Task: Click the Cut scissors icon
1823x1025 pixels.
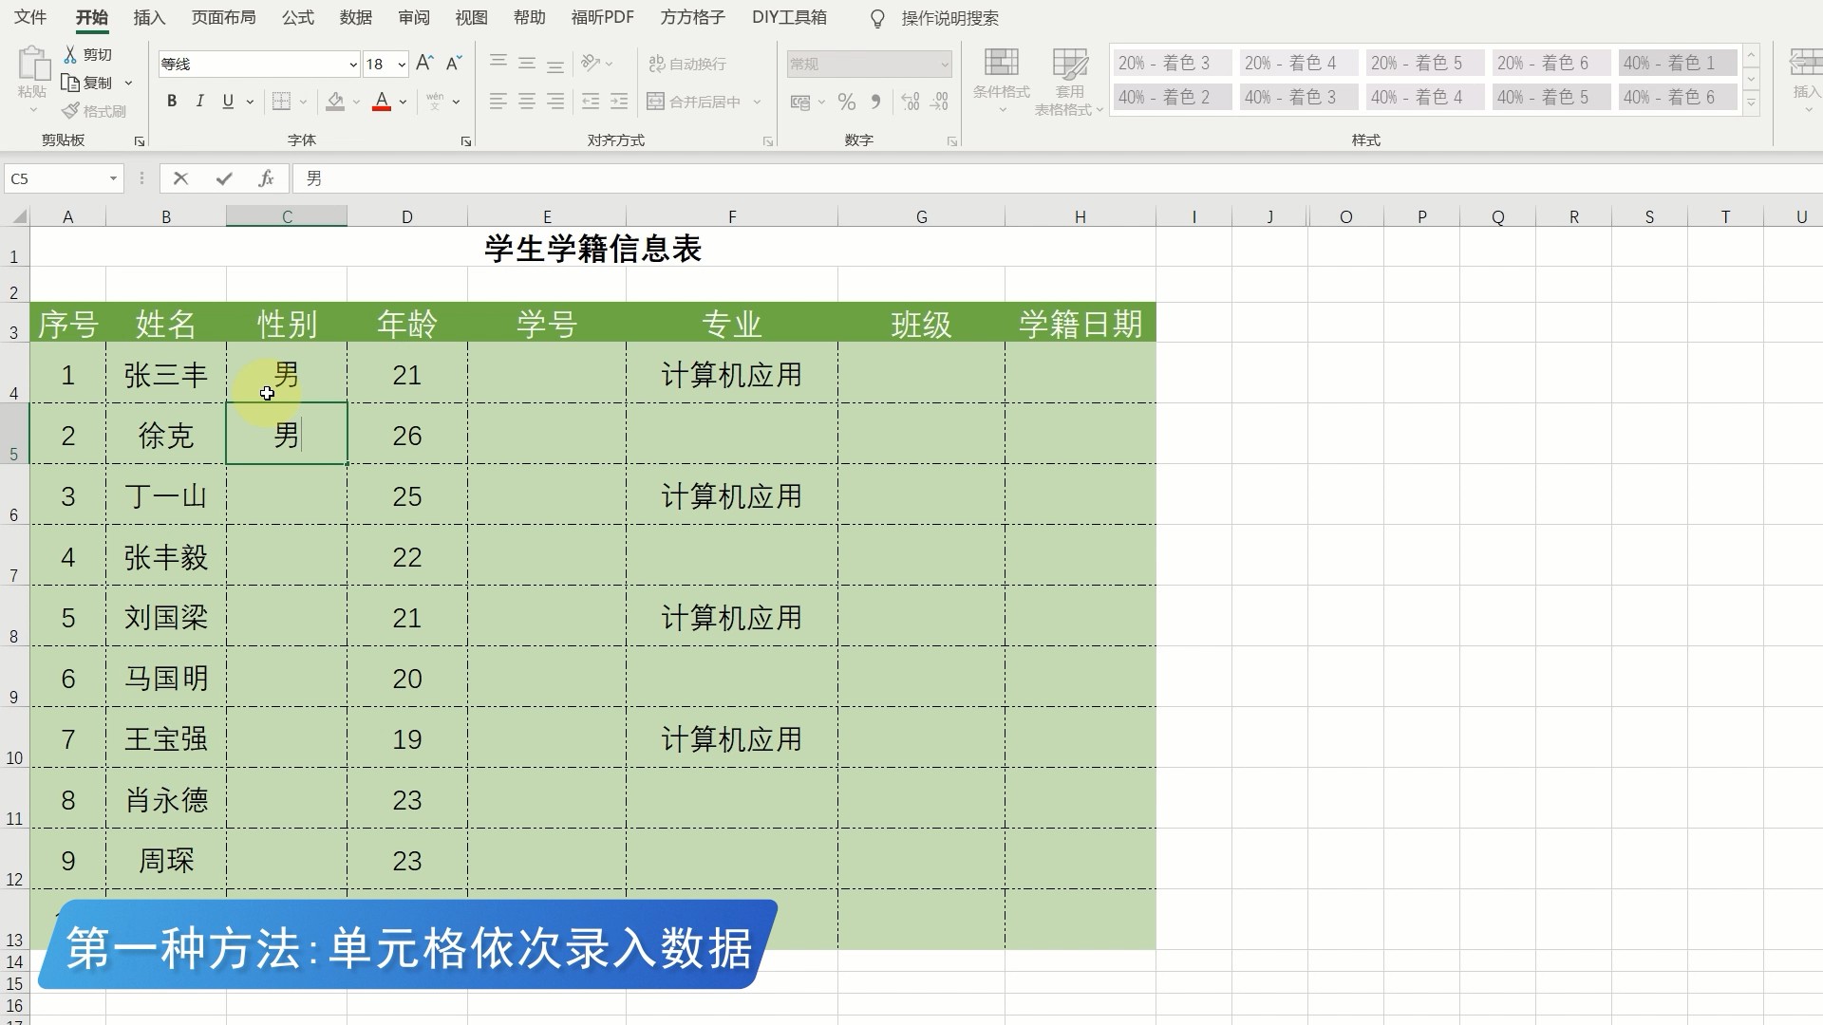Action: [x=70, y=55]
